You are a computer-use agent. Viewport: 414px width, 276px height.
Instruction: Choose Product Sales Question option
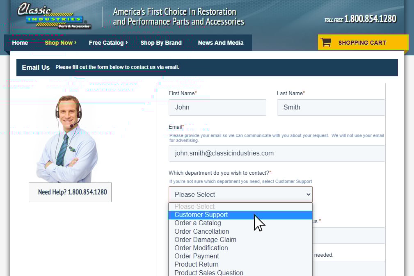(240, 273)
